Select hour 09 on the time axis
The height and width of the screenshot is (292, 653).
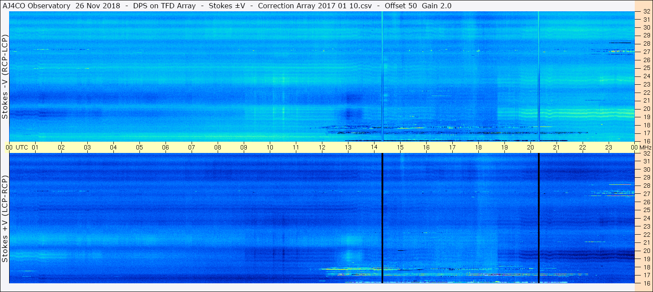pos(244,147)
